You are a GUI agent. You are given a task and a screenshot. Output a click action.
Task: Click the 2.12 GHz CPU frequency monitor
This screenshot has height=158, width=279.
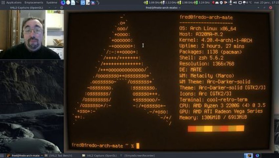168,3
